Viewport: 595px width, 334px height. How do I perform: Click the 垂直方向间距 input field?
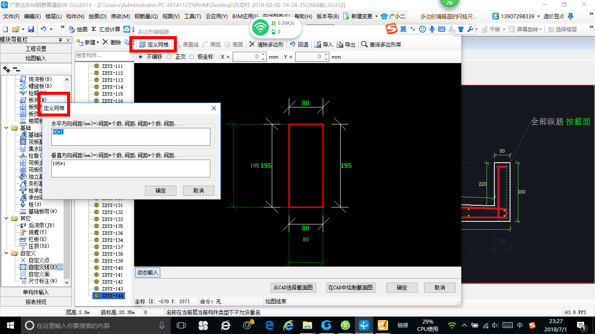coord(131,168)
